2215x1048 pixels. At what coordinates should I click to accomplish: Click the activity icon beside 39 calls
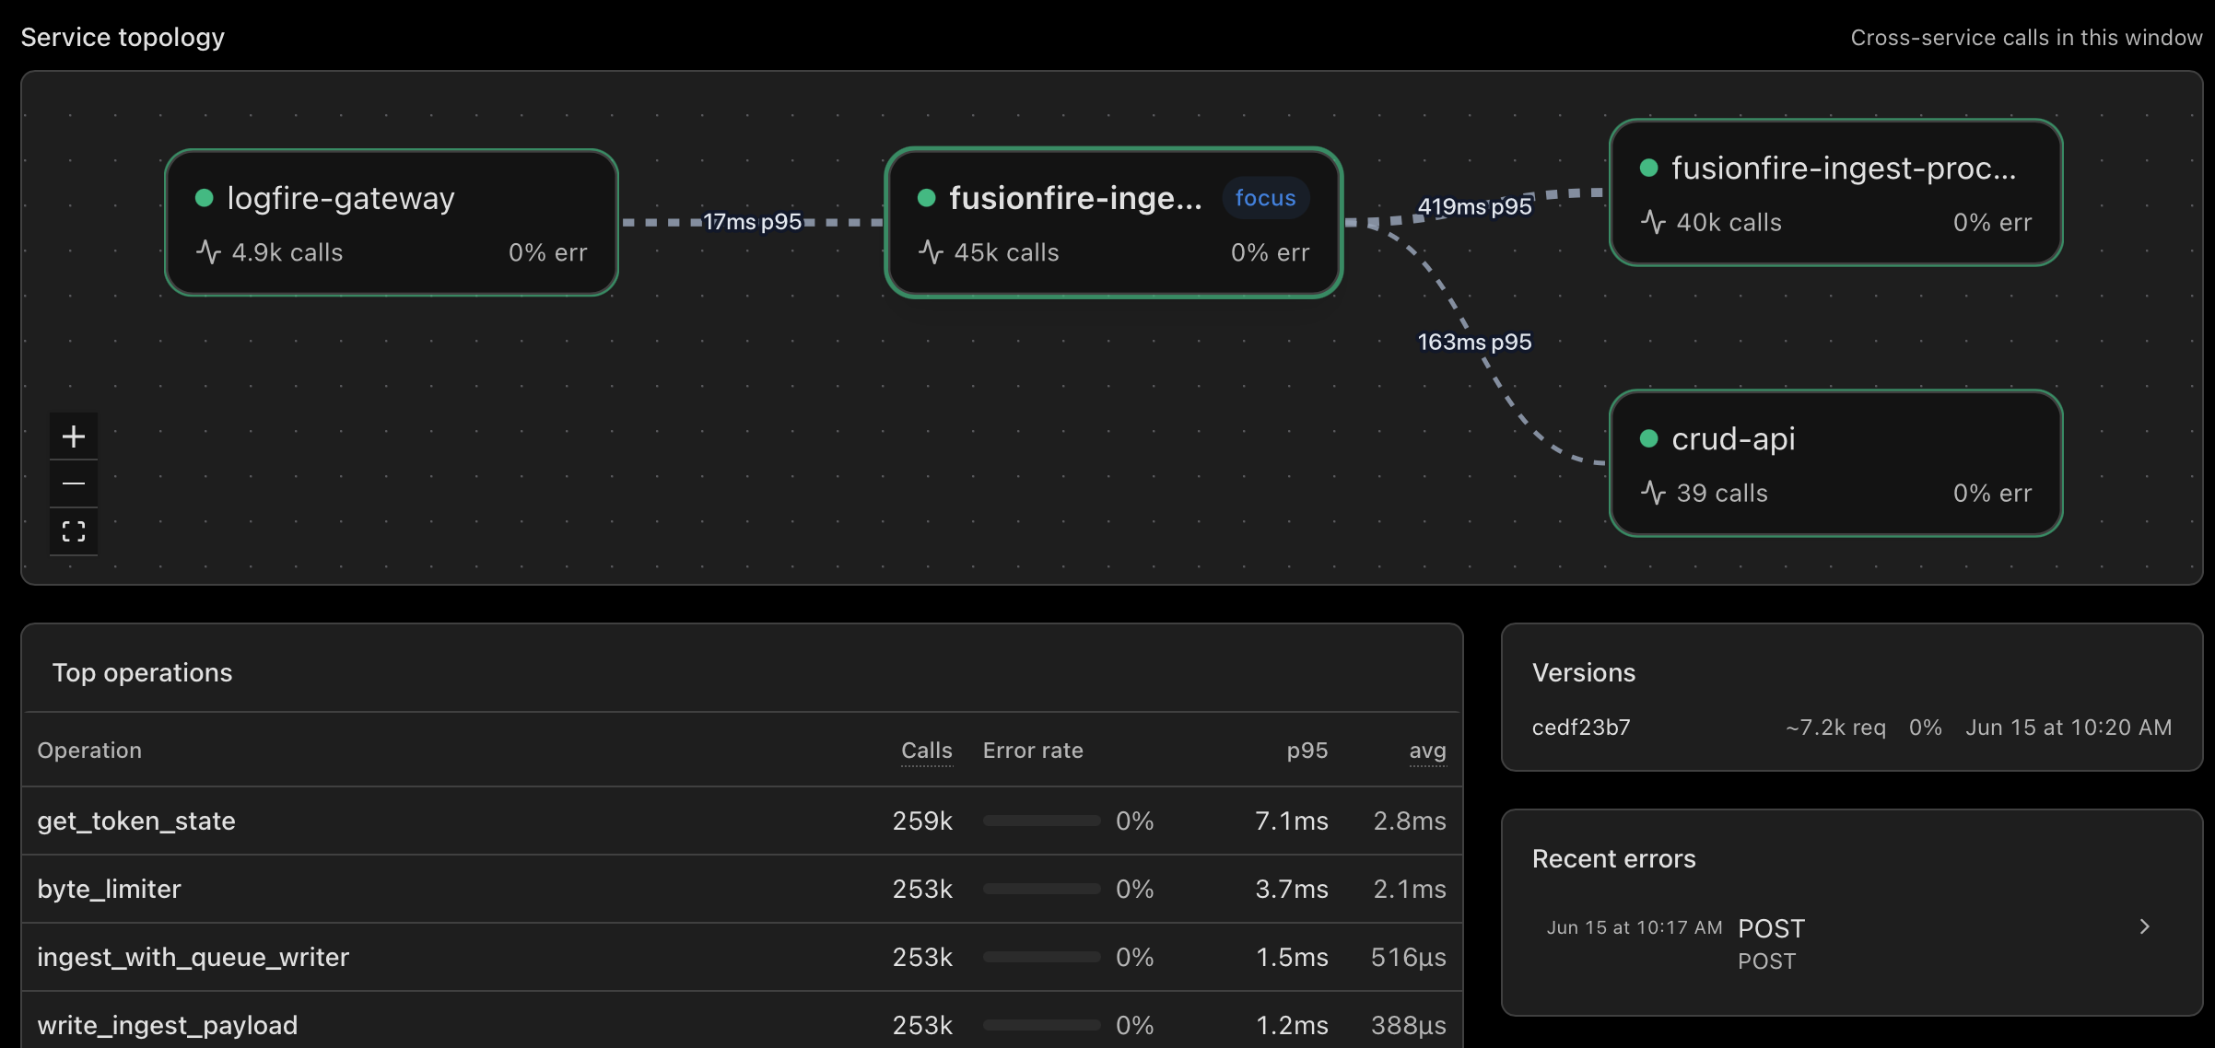pyautogui.click(x=1654, y=493)
